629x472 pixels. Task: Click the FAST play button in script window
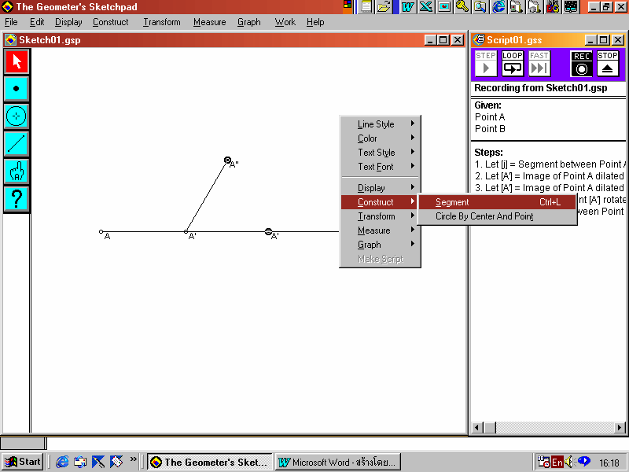[x=539, y=64]
